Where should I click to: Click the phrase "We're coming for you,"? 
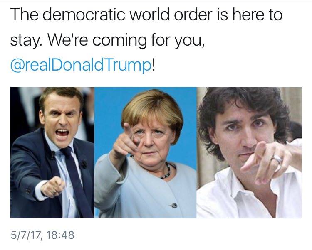(x=126, y=40)
